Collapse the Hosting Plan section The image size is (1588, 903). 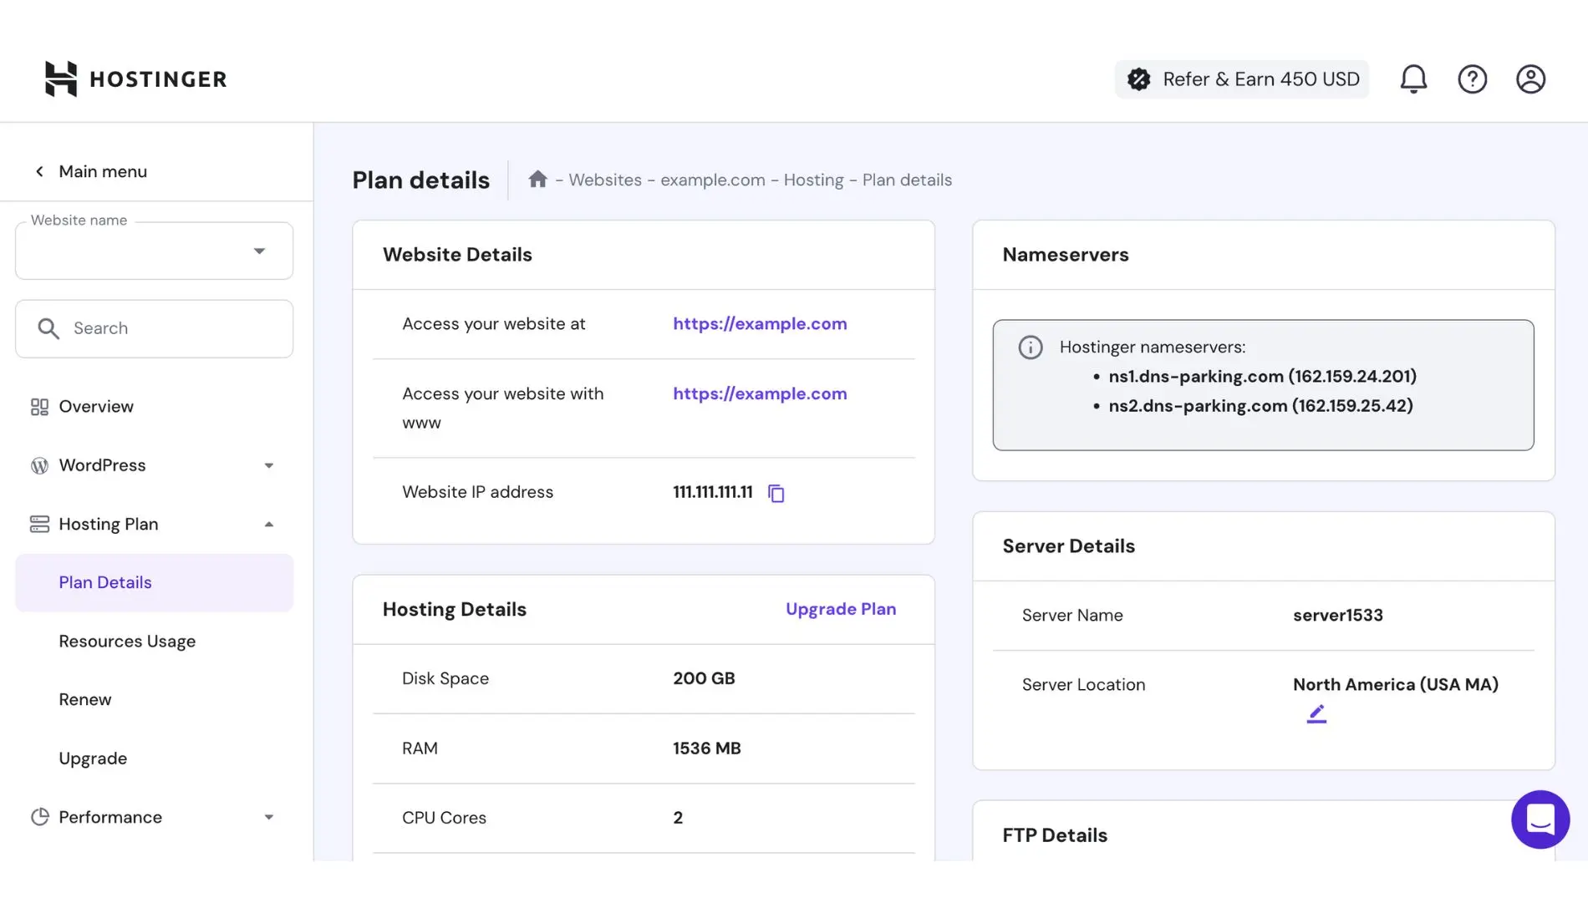point(268,524)
